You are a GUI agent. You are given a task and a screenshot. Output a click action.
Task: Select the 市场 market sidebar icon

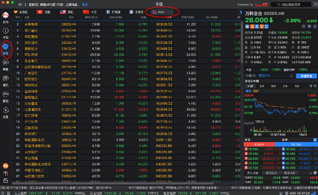click(5, 47)
